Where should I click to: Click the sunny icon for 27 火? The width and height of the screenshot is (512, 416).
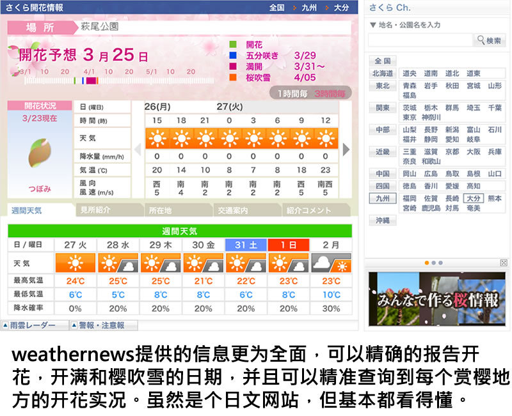tap(76, 263)
